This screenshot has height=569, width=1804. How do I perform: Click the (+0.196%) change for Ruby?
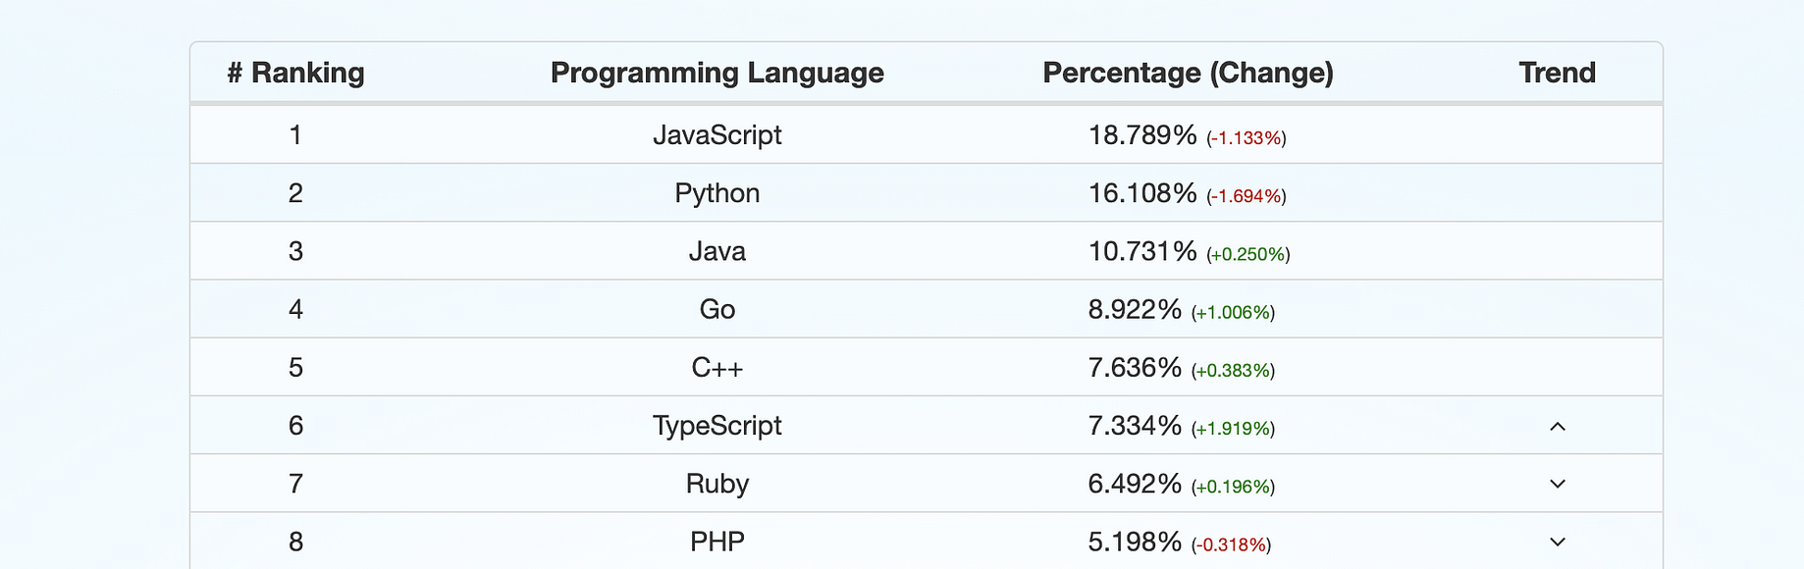click(1233, 487)
